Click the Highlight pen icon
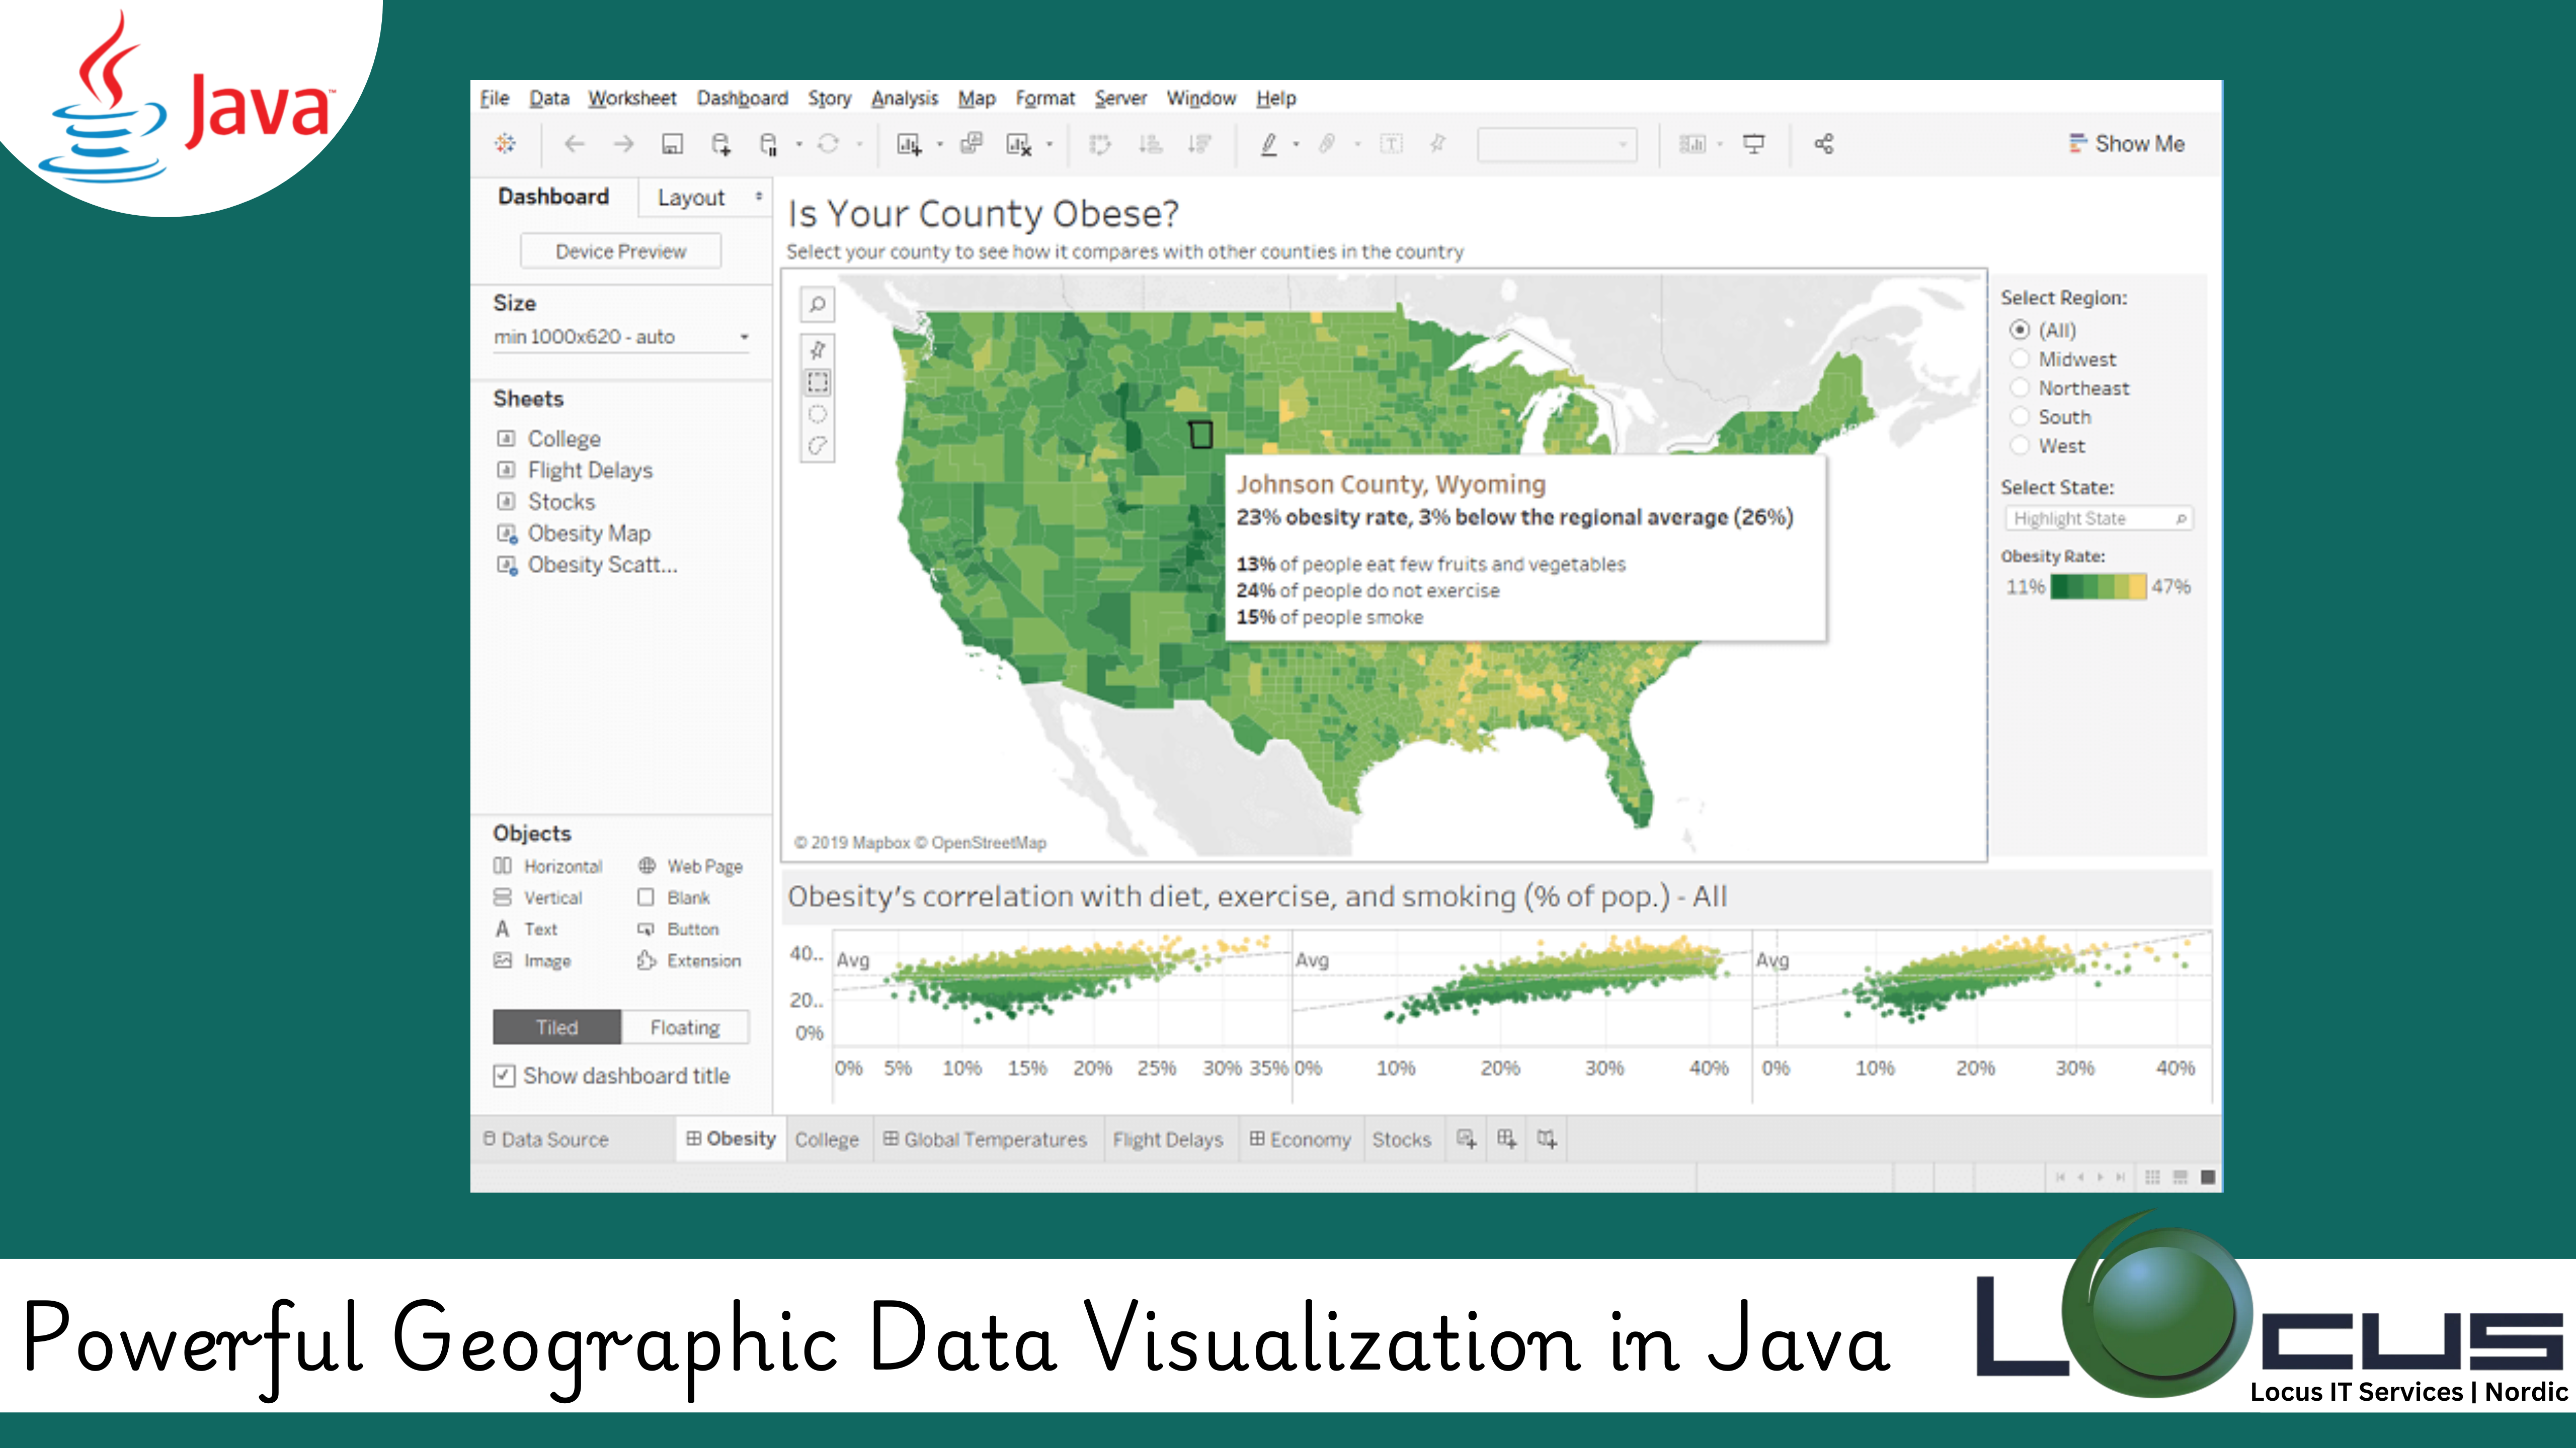The width and height of the screenshot is (2576, 1448). (x=1269, y=144)
